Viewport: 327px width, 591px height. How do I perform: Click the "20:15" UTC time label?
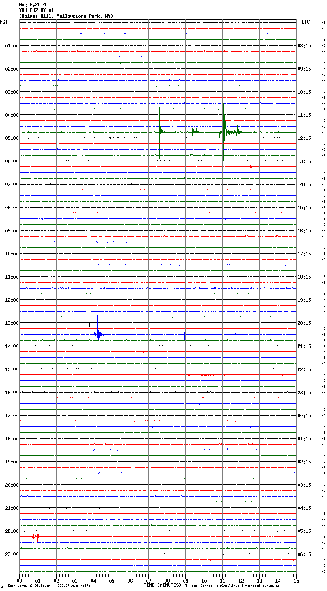tap(304, 323)
